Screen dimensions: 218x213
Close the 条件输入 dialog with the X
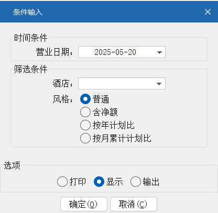click(208, 12)
